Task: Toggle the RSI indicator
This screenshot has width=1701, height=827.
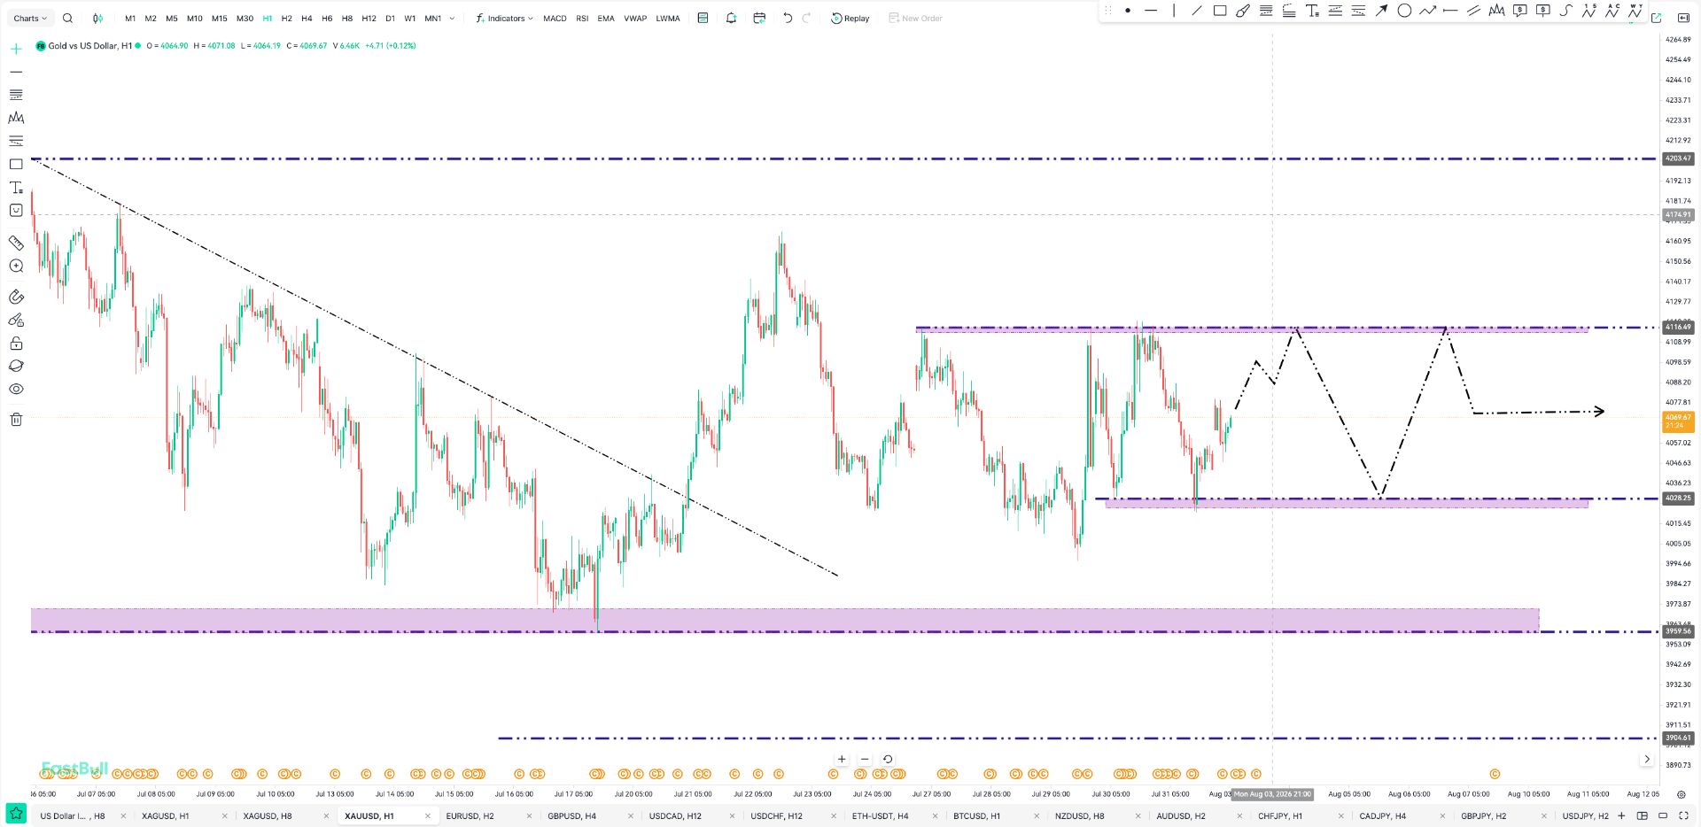Action: 582,19
